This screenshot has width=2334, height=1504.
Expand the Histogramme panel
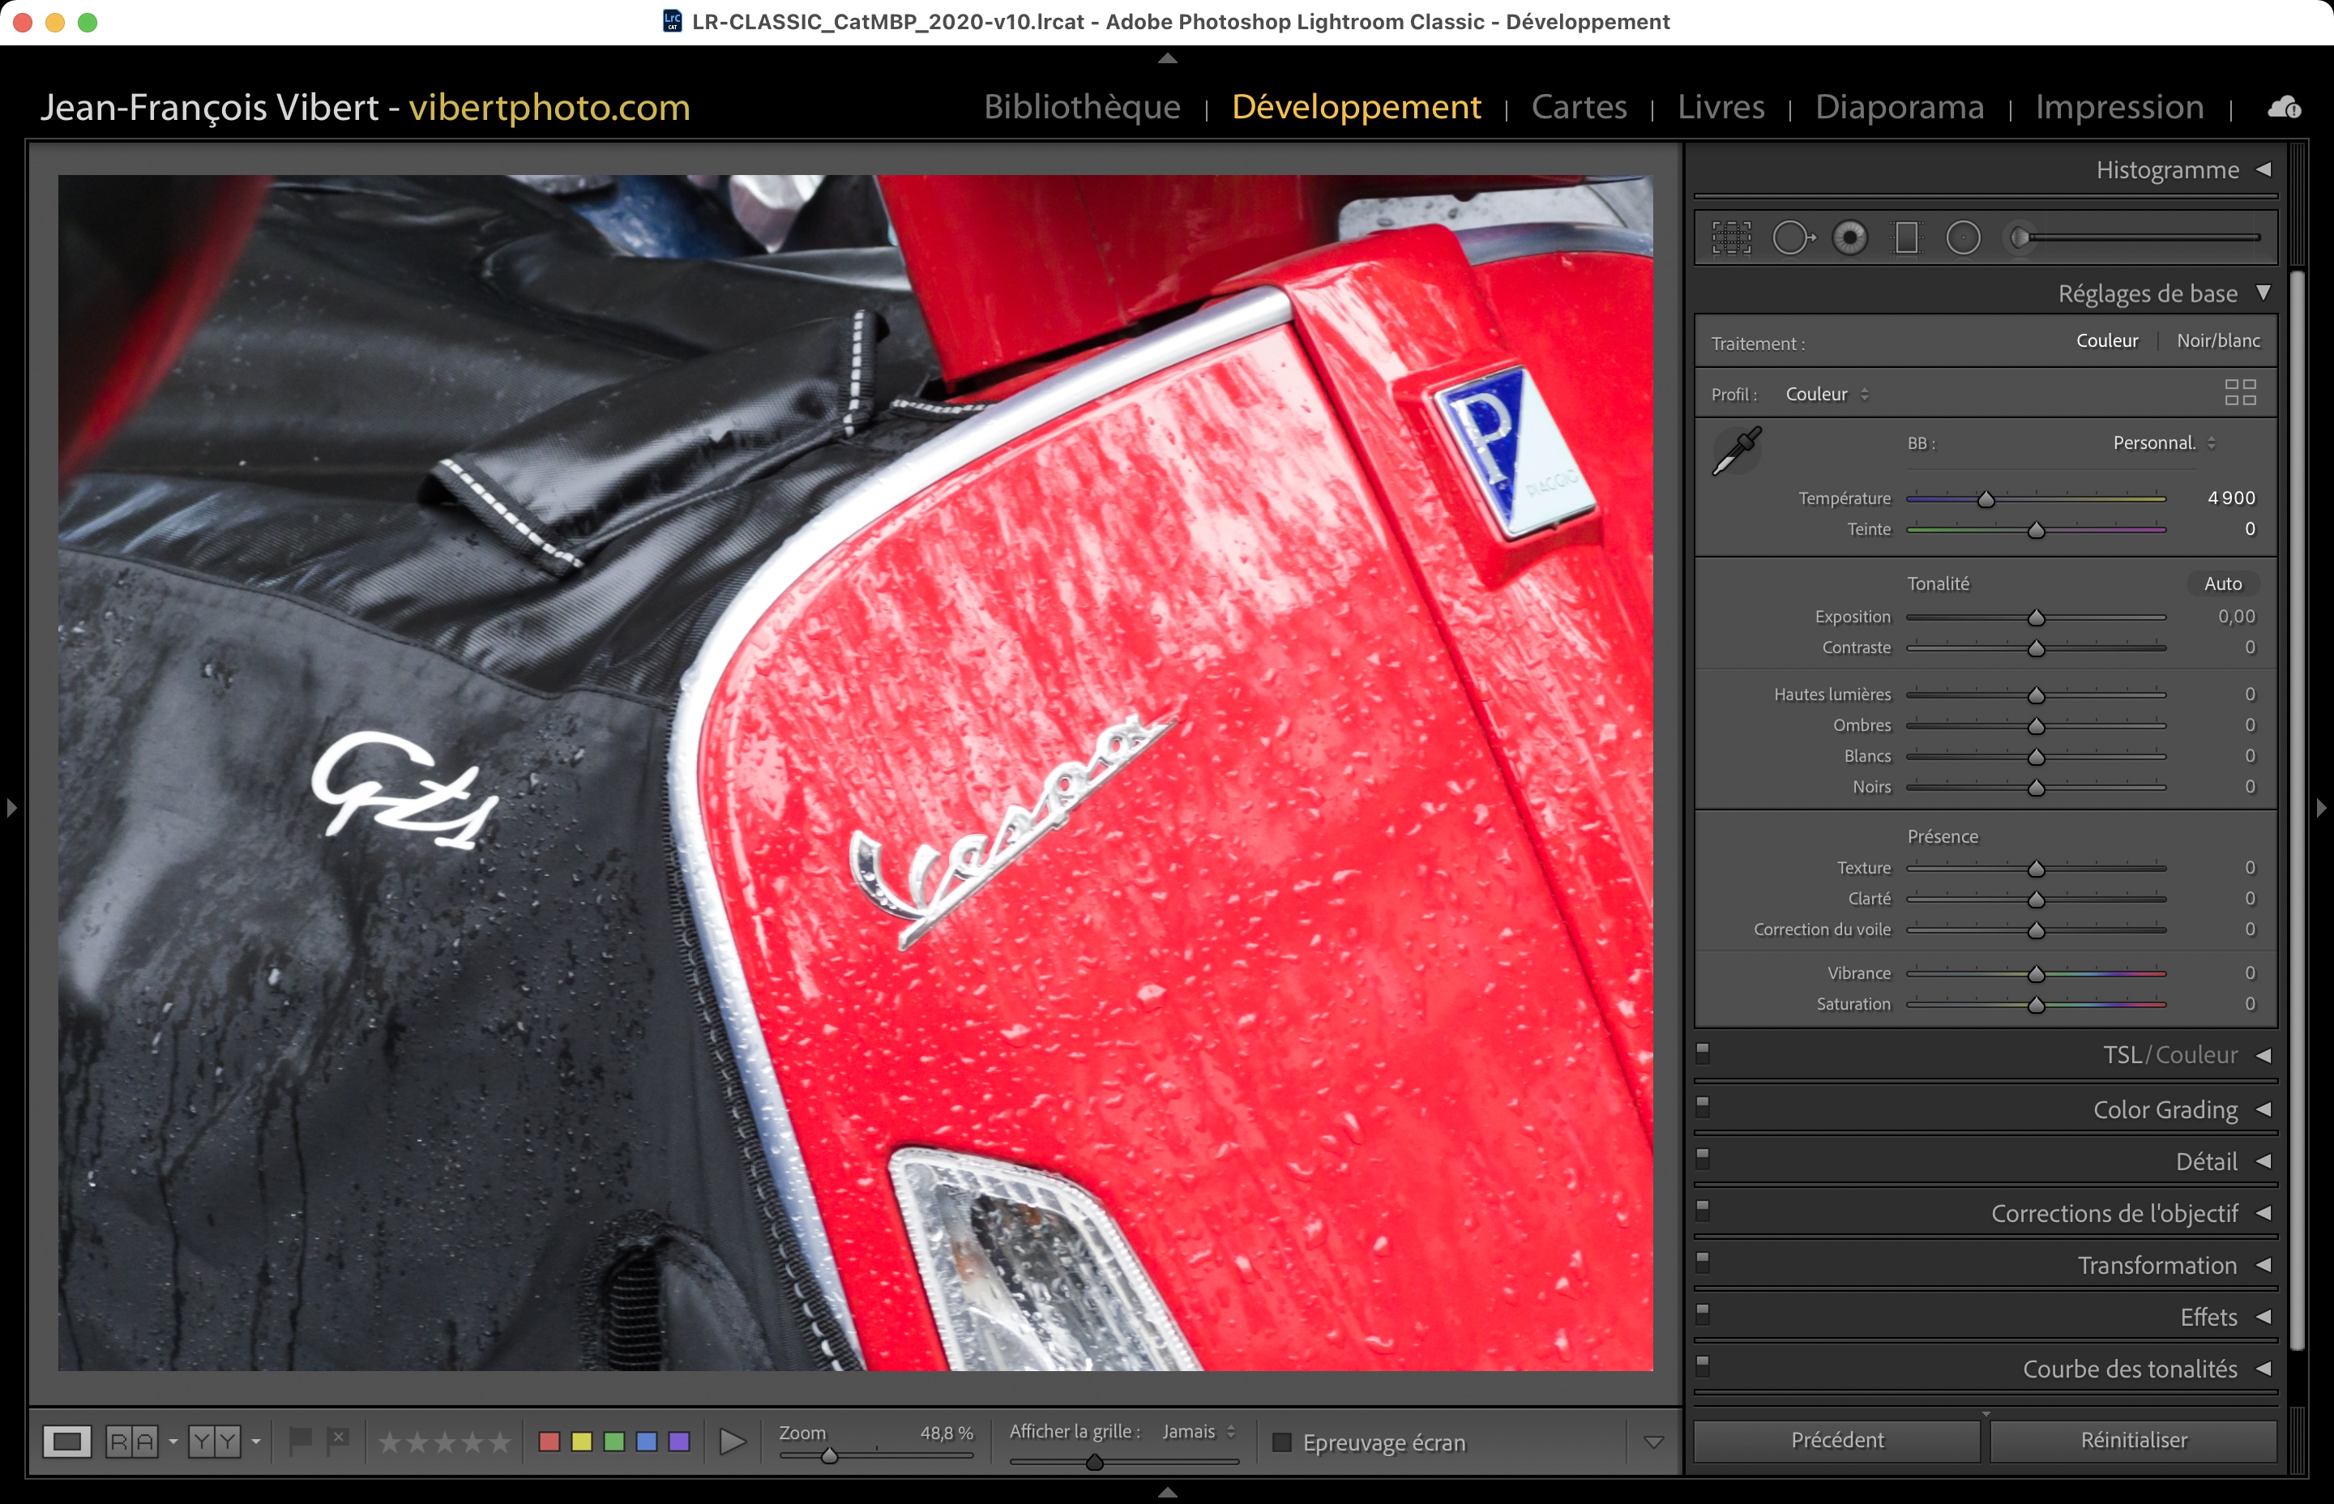tap(2263, 170)
